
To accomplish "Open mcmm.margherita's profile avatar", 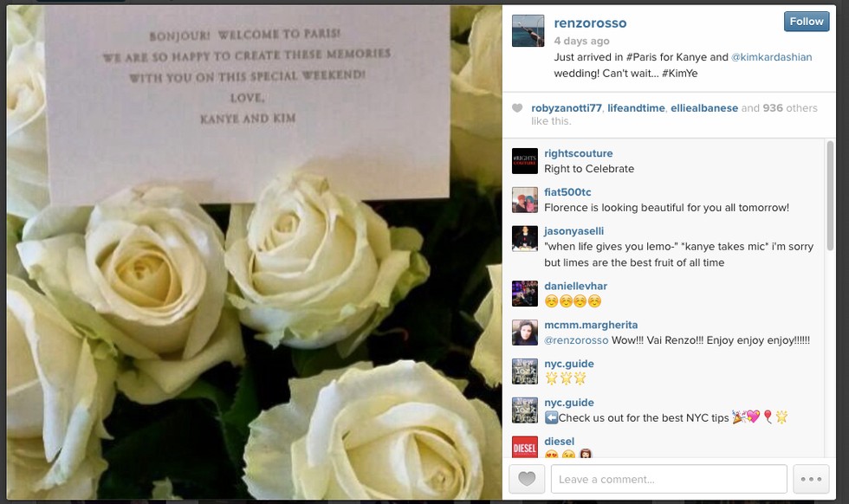I will click(x=525, y=333).
